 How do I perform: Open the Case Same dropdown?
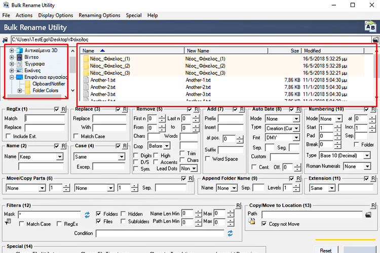(x=122, y=157)
